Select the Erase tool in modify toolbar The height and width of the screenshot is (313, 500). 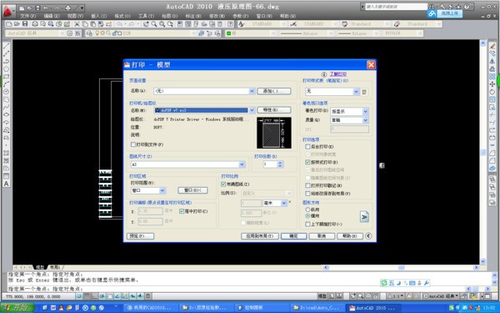[492, 46]
